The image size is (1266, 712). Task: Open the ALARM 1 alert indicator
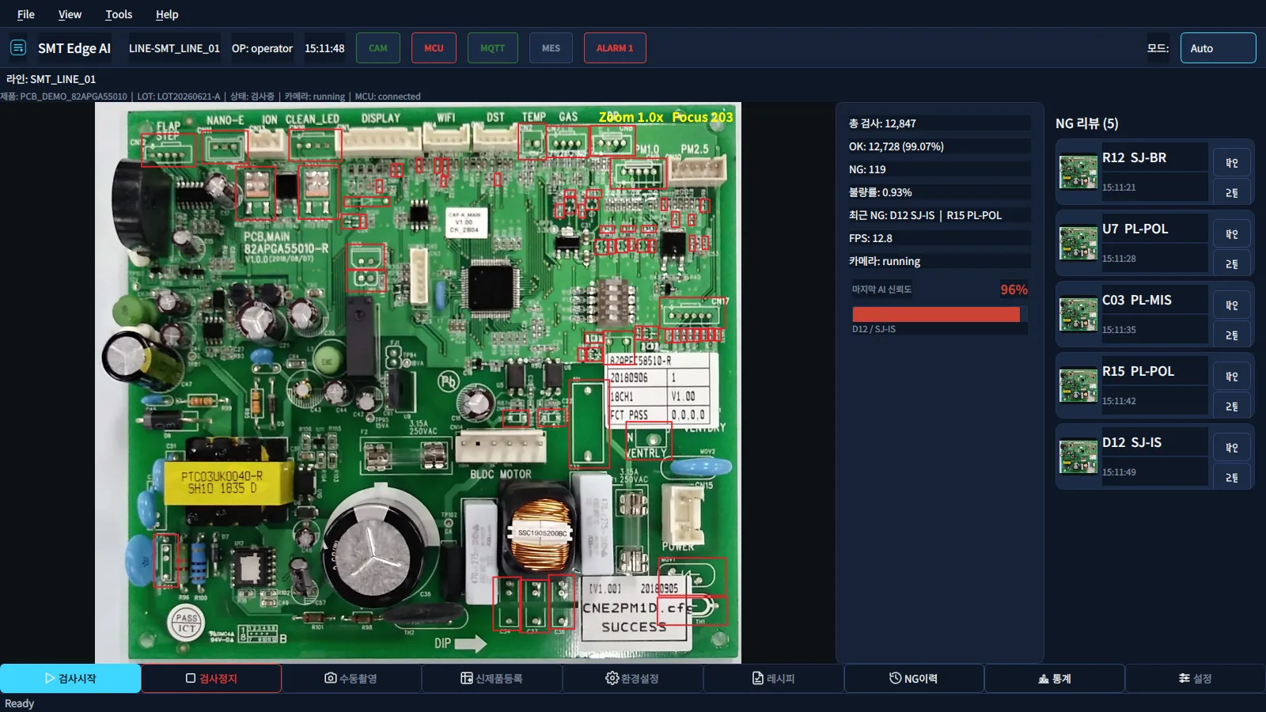(615, 47)
